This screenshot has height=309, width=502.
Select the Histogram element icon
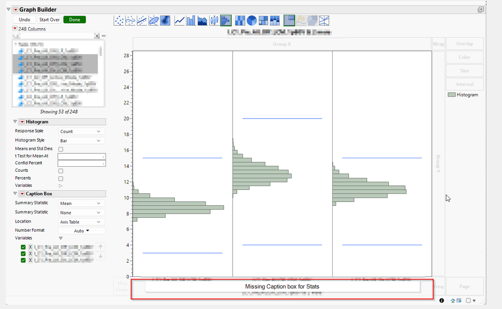click(x=226, y=21)
